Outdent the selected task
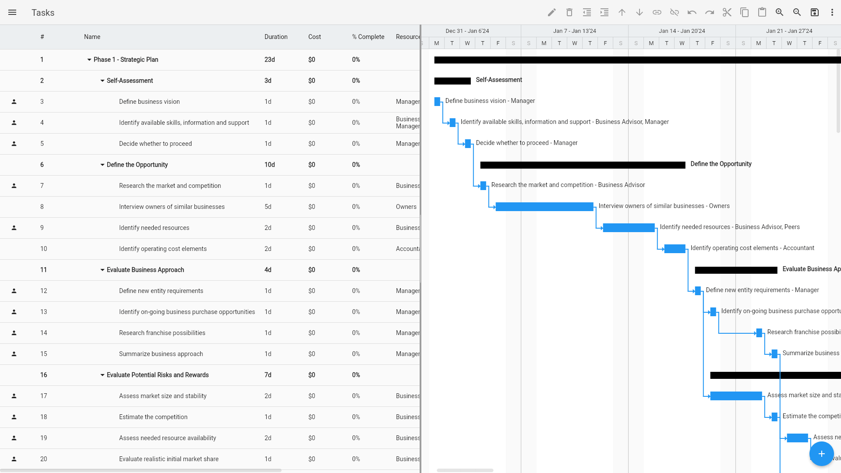The image size is (841, 473). [x=587, y=12]
